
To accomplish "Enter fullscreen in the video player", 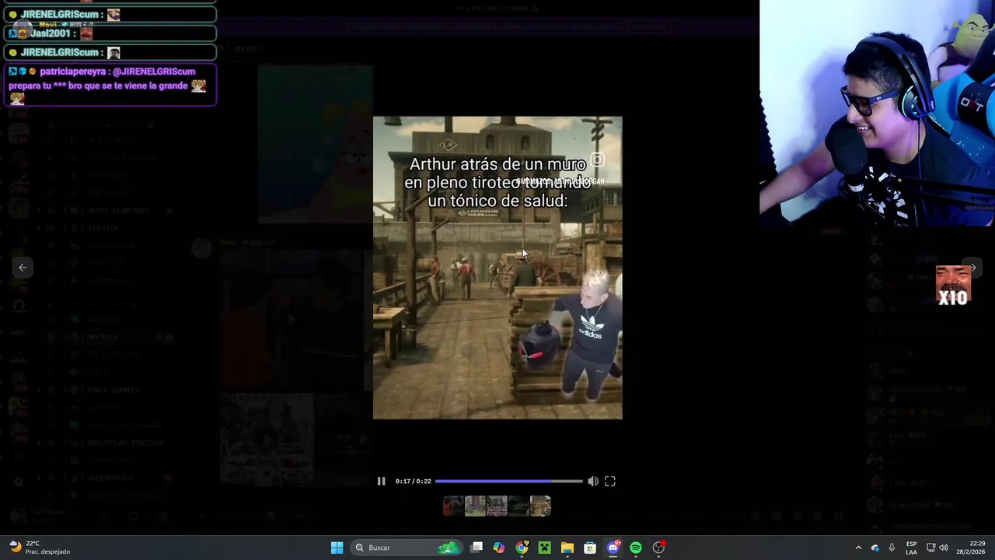I will tap(610, 481).
